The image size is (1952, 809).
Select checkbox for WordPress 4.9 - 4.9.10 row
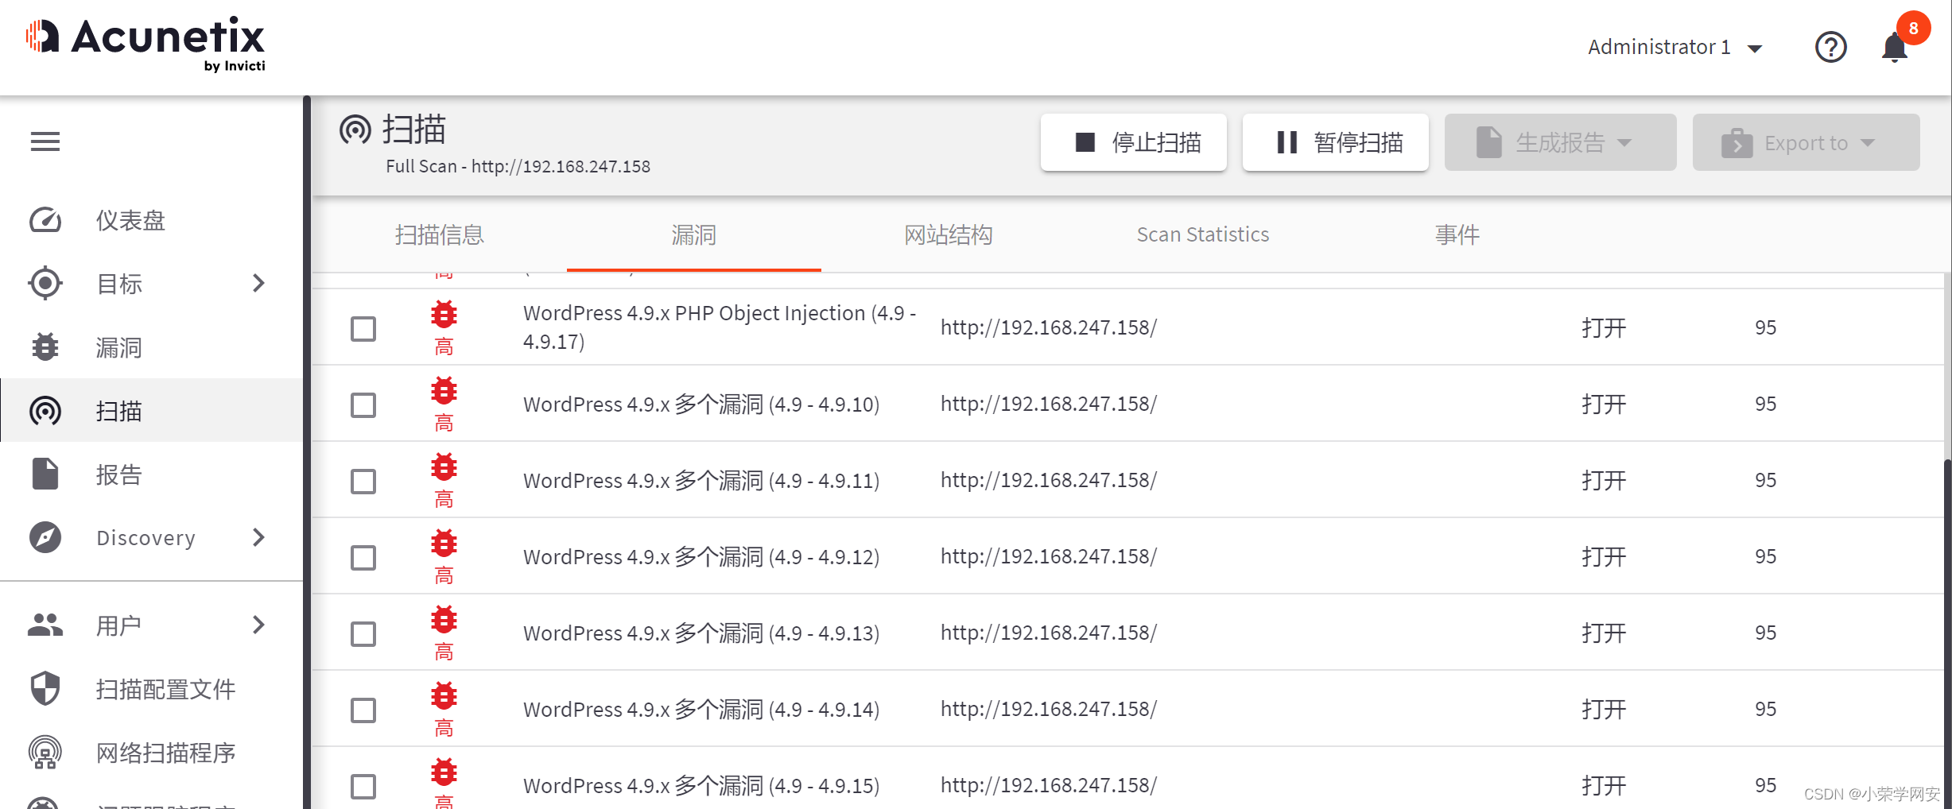tap(363, 404)
